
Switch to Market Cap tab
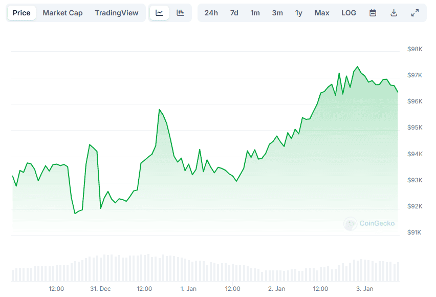click(x=62, y=13)
